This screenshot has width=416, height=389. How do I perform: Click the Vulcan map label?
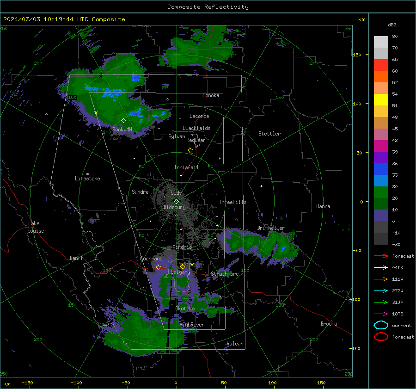tap(235, 344)
